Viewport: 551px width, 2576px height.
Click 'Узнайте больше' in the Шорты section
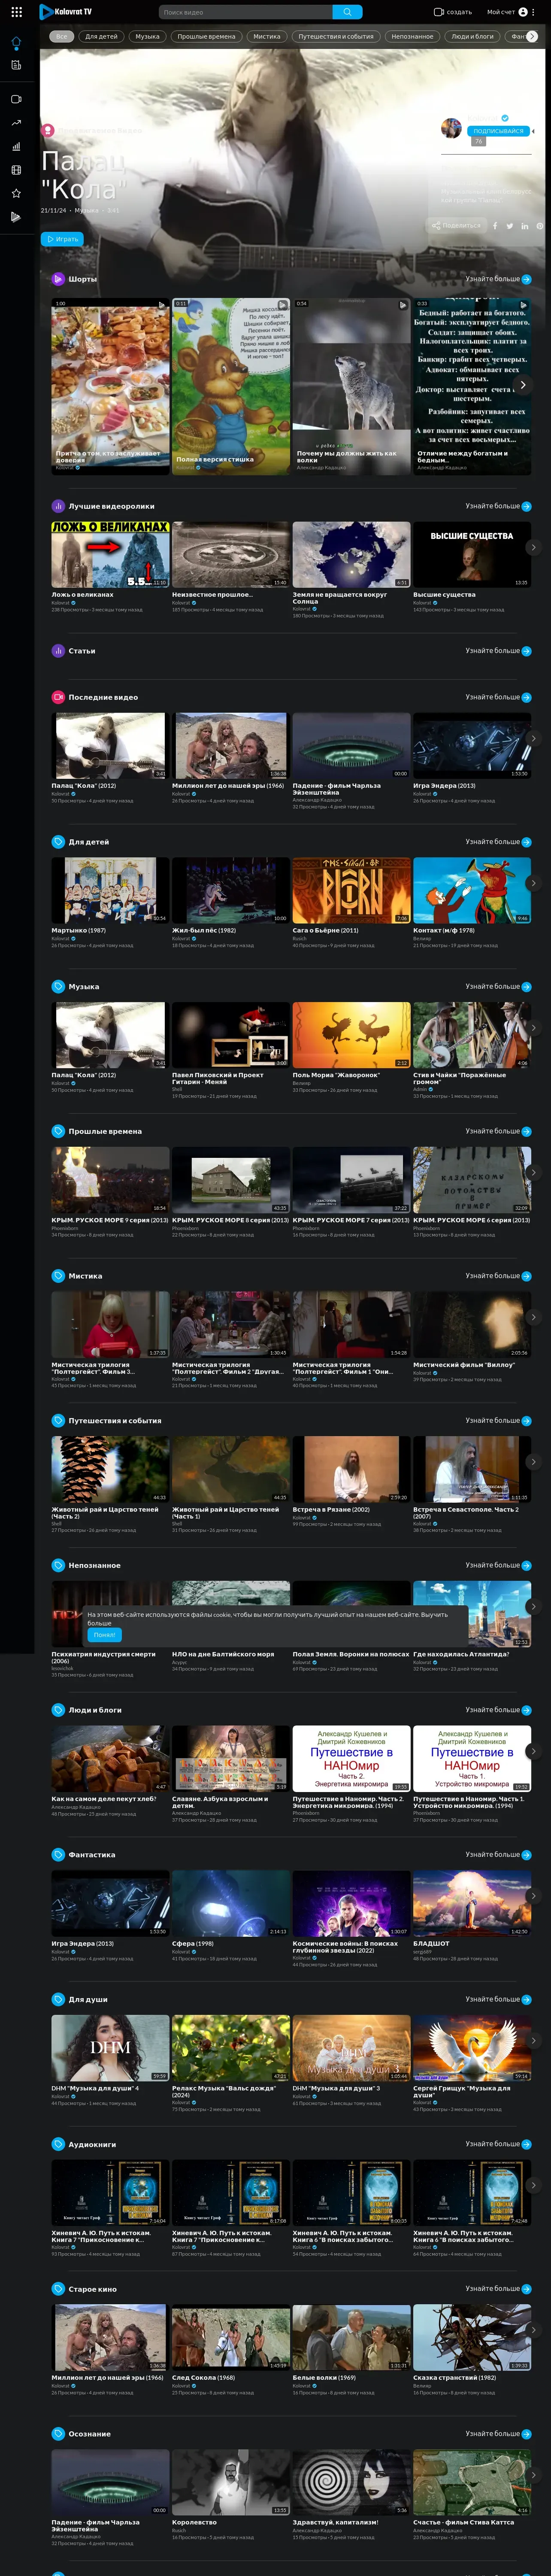(498, 279)
